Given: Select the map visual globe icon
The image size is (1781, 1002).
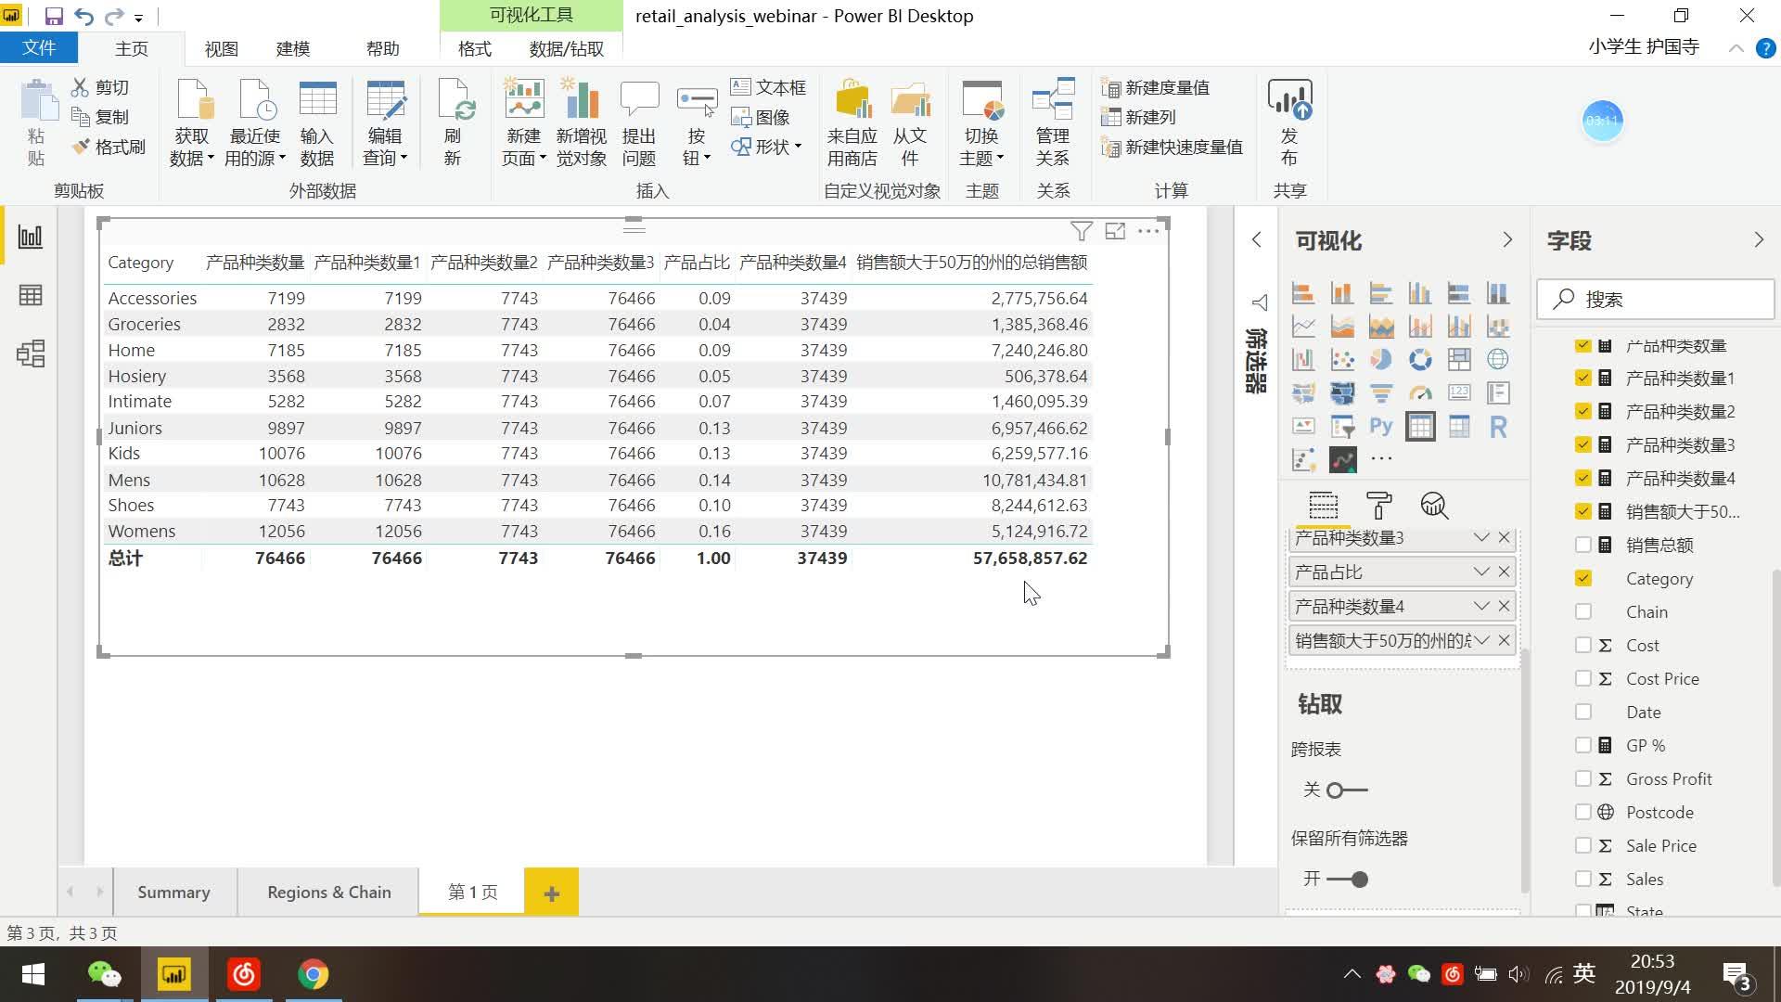Looking at the screenshot, I should pos(1499,359).
